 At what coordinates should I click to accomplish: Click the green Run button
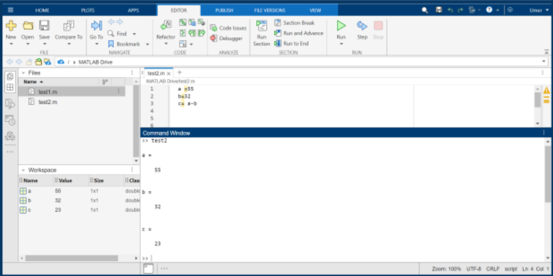[341, 26]
